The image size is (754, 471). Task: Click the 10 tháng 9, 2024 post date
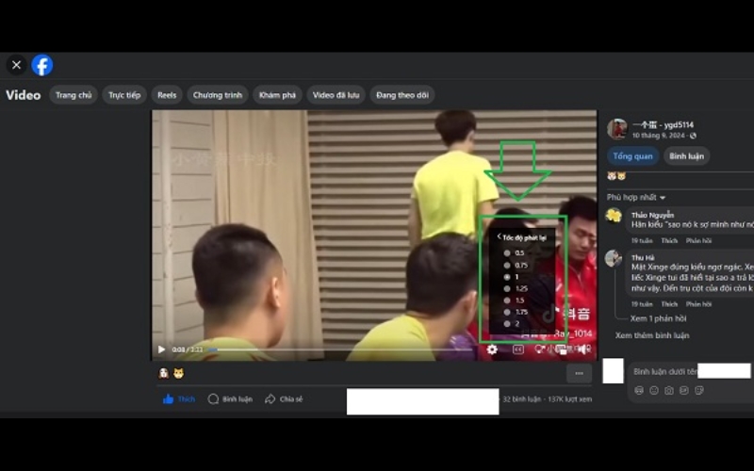tap(658, 136)
